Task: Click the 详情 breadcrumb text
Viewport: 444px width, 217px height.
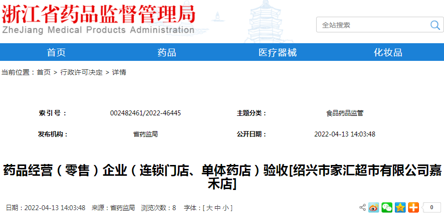Action: pos(119,72)
